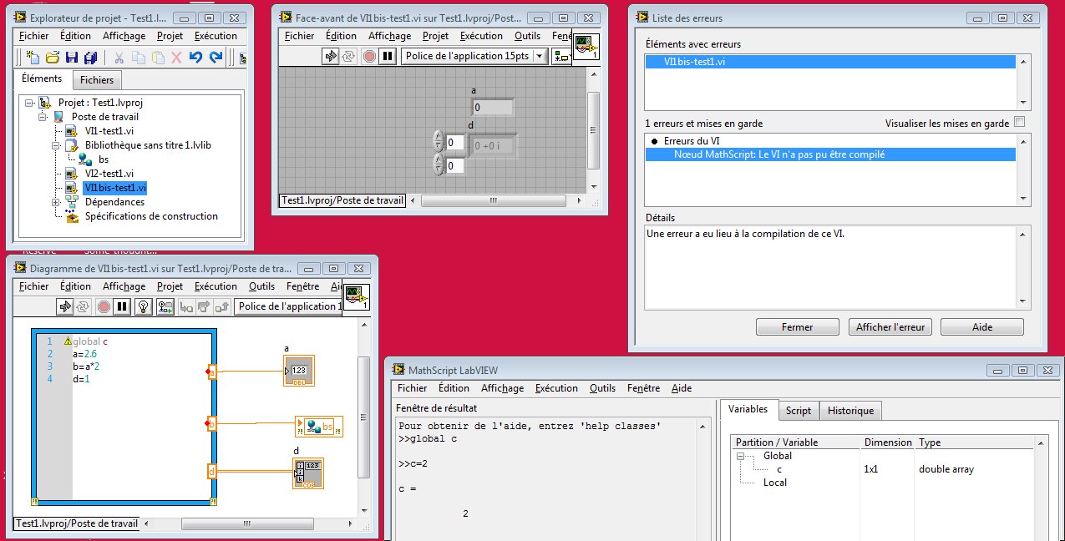Click CDB cluster terminal labeled d
Screen dimensions: 1065x541
[307, 473]
